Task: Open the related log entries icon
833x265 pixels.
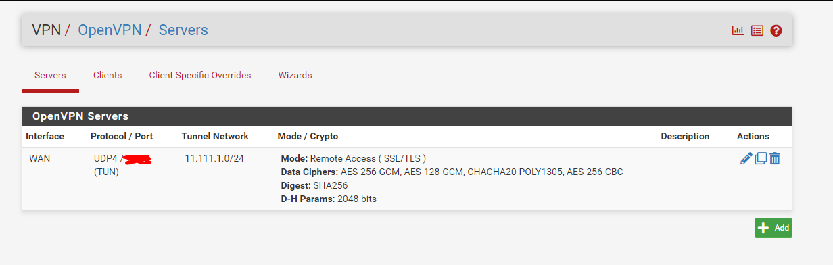Action: click(x=757, y=30)
